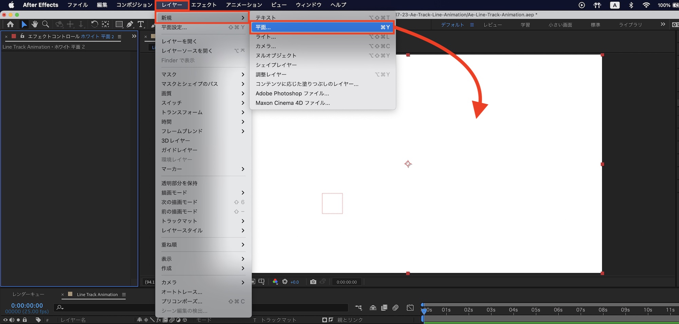Open the Effect Controls panel menu
This screenshot has width=679, height=324.
click(x=119, y=37)
